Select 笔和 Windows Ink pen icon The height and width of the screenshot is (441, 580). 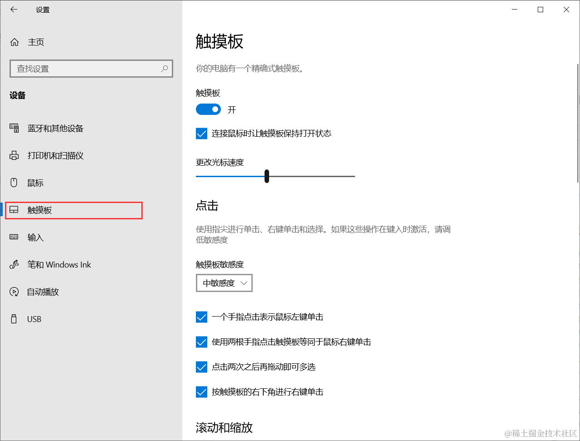pyautogui.click(x=14, y=264)
